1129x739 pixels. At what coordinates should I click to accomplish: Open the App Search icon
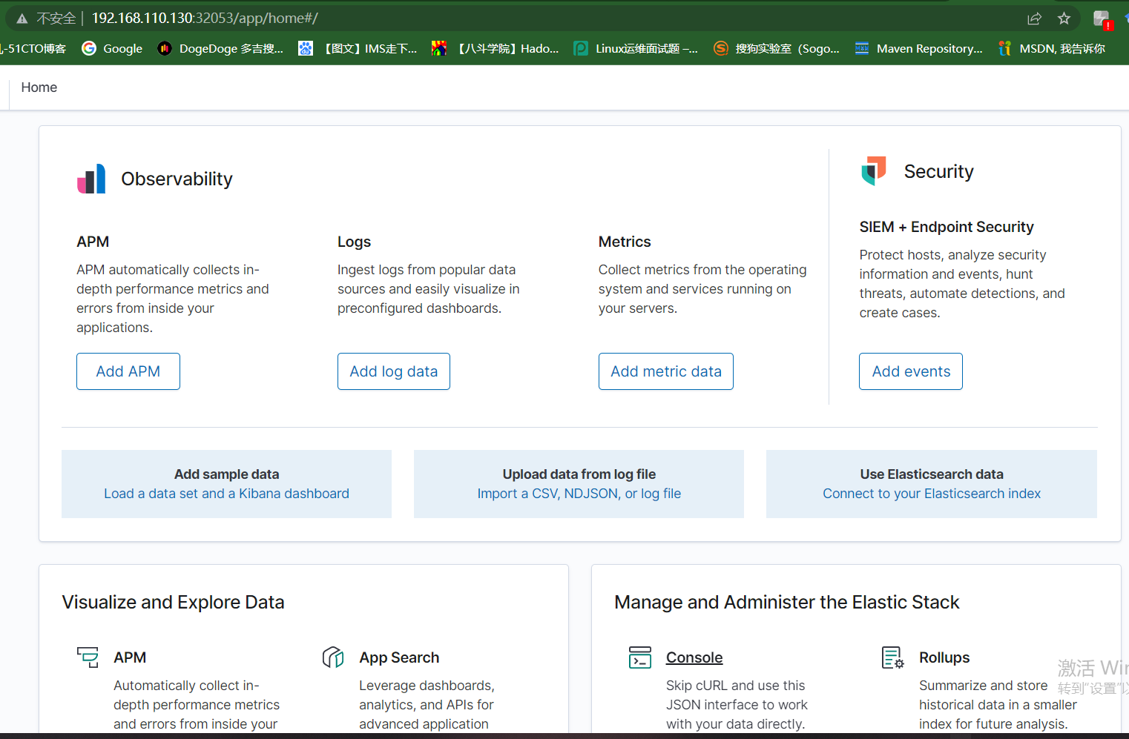tap(333, 657)
